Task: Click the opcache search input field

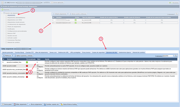Action: click(x=168, y=56)
